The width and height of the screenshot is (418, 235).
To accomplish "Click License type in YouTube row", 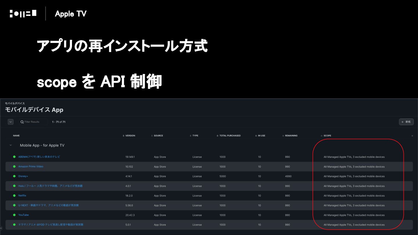I will pos(197,215).
